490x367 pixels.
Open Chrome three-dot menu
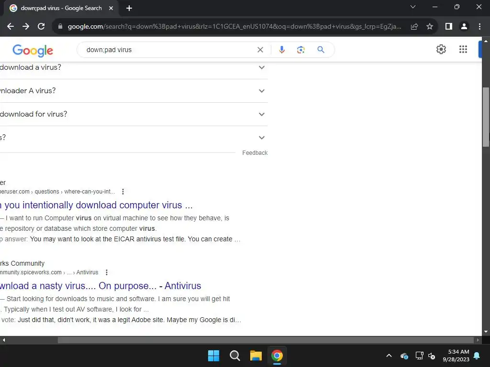pos(479,27)
